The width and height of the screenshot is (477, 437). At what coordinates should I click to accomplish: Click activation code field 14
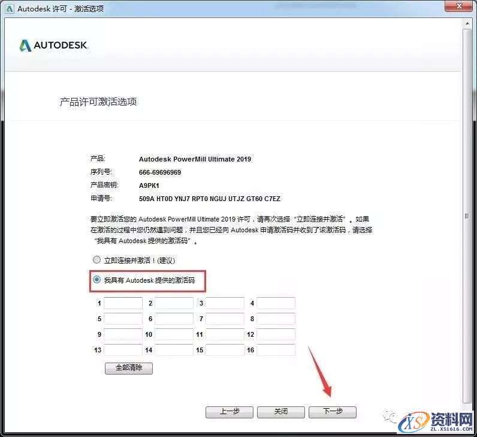tap(174, 350)
